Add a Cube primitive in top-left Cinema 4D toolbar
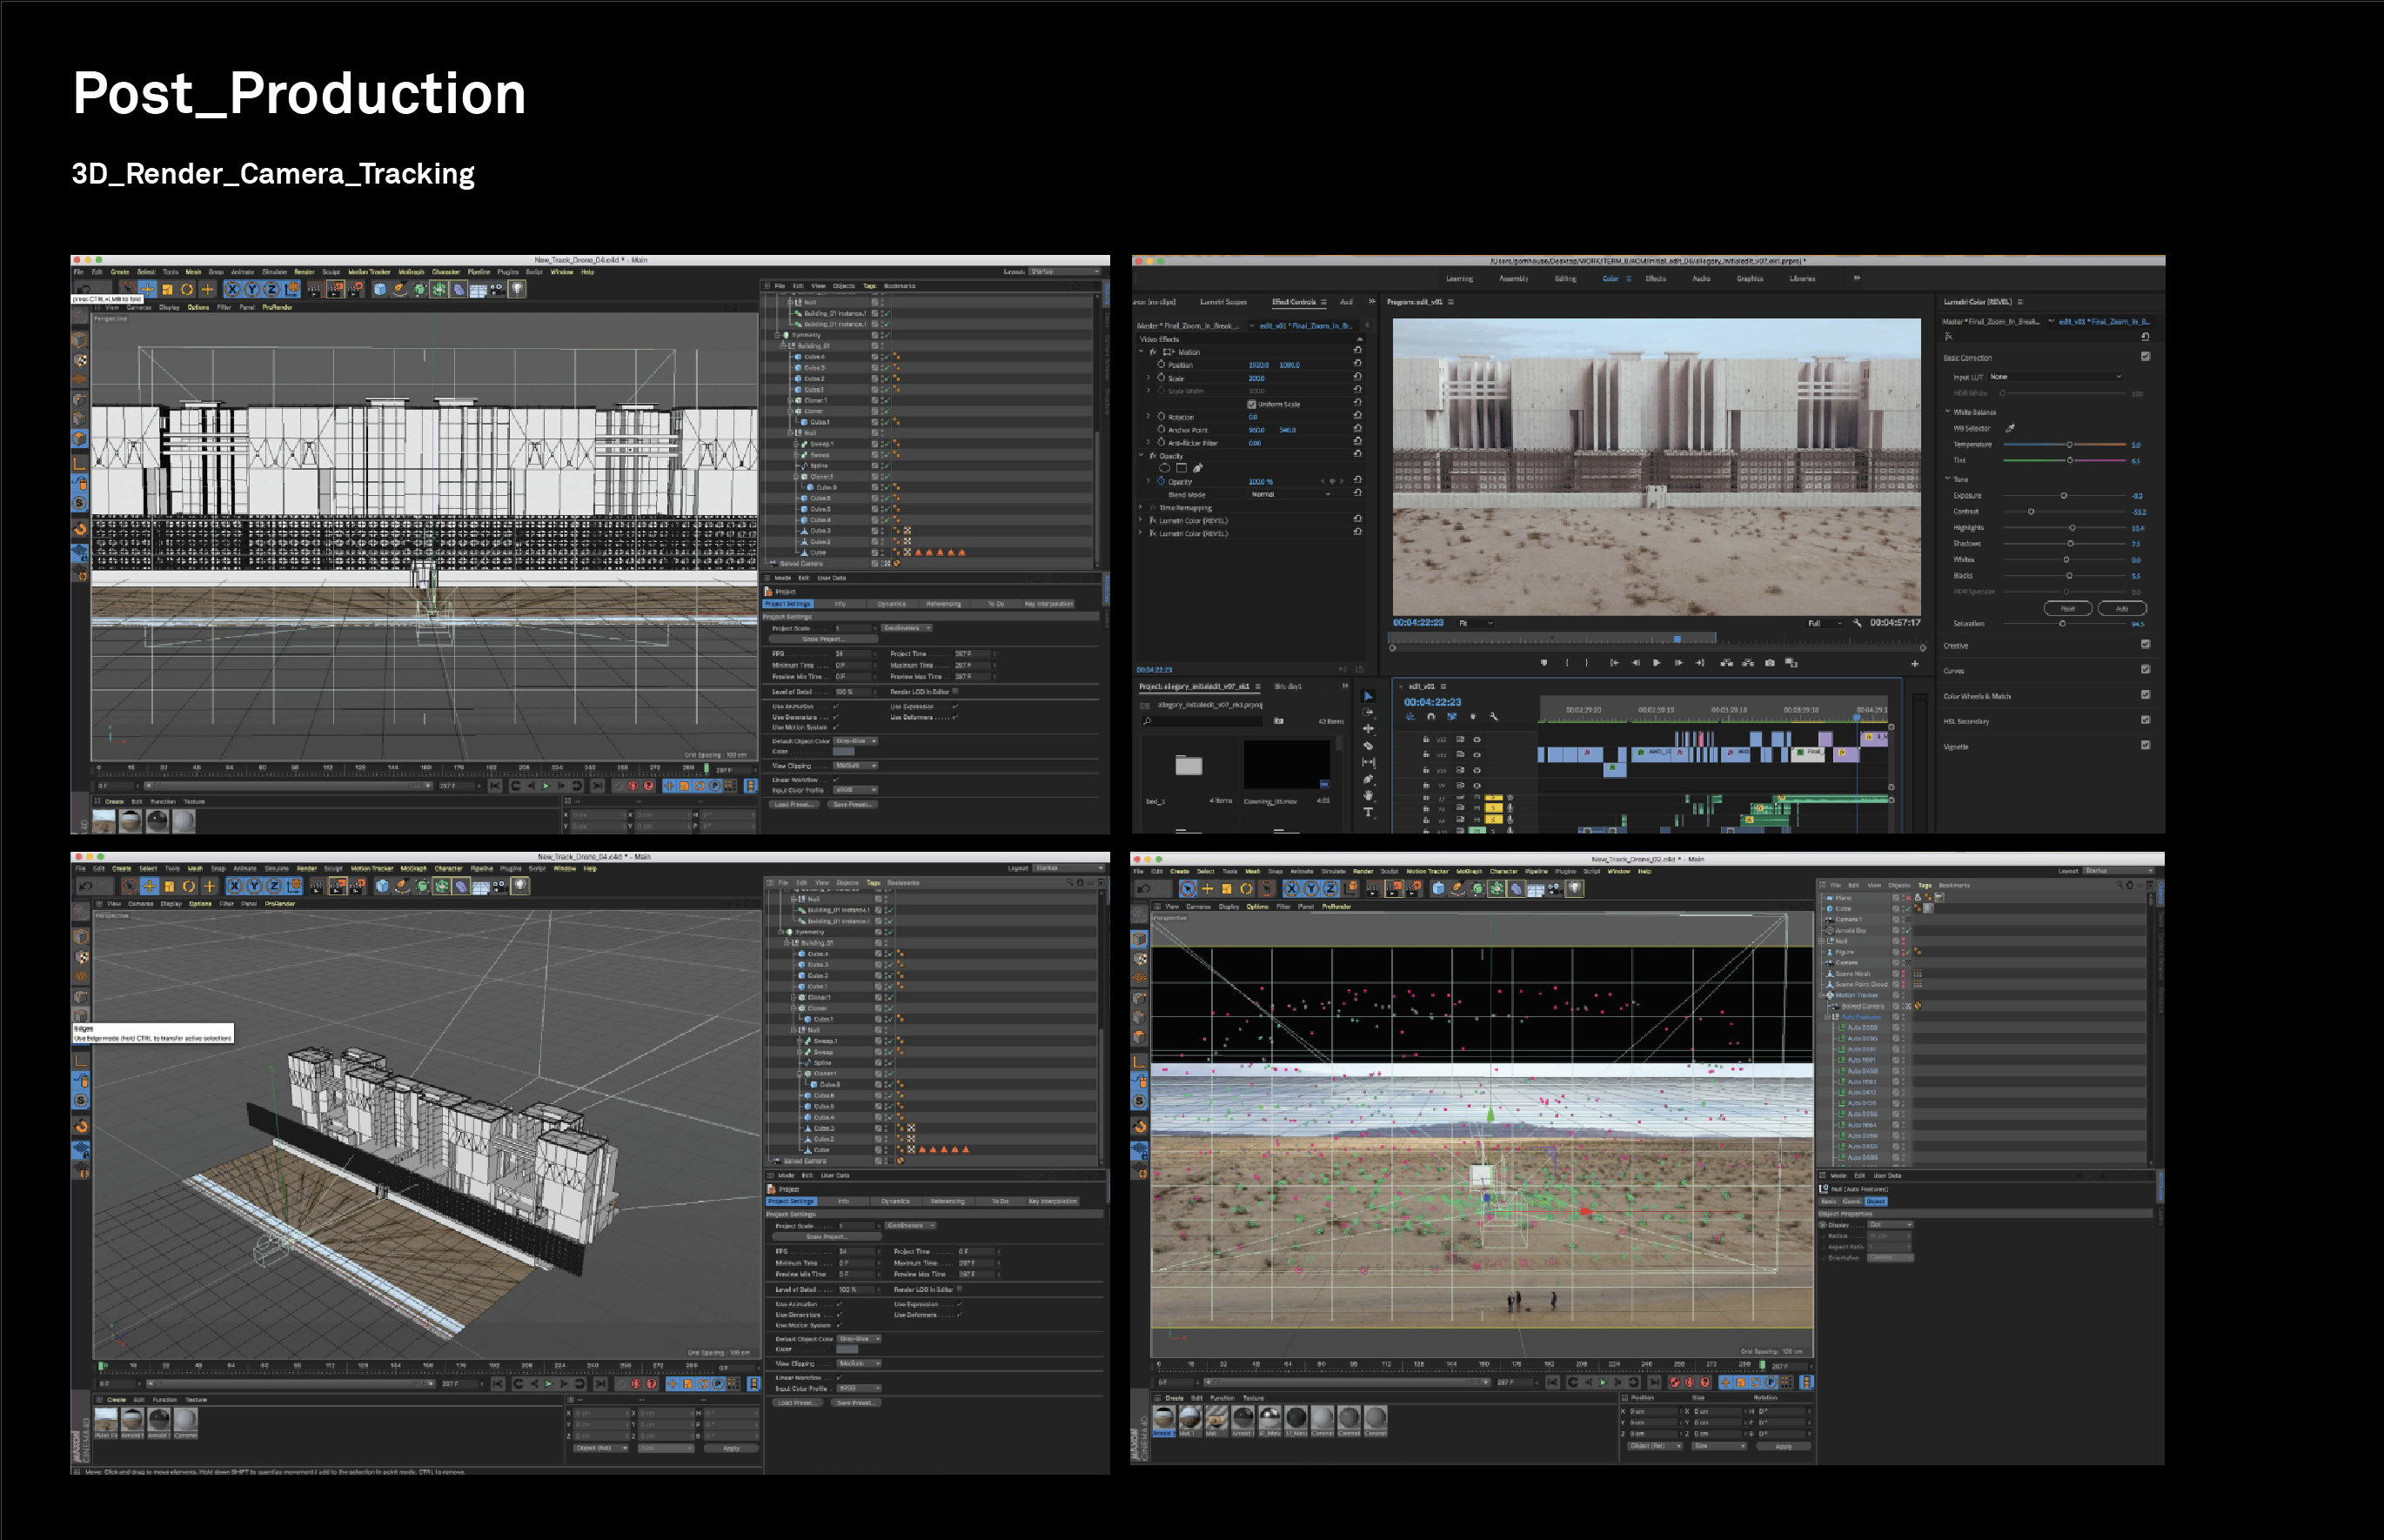This screenshot has width=2384, height=1540. [380, 289]
